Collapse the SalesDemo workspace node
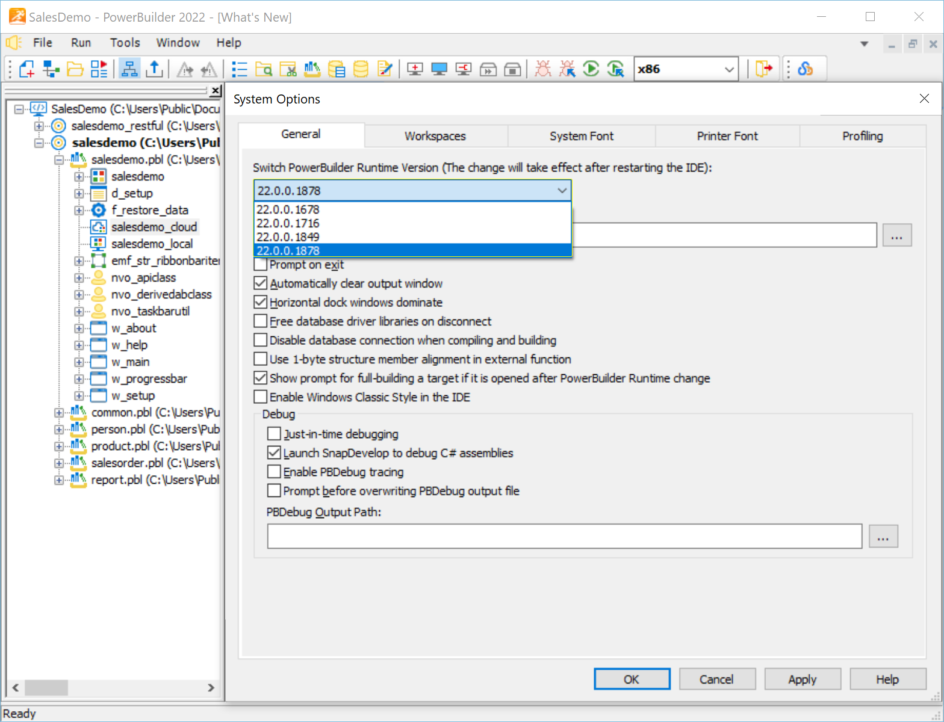The width and height of the screenshot is (944, 722). [19, 109]
